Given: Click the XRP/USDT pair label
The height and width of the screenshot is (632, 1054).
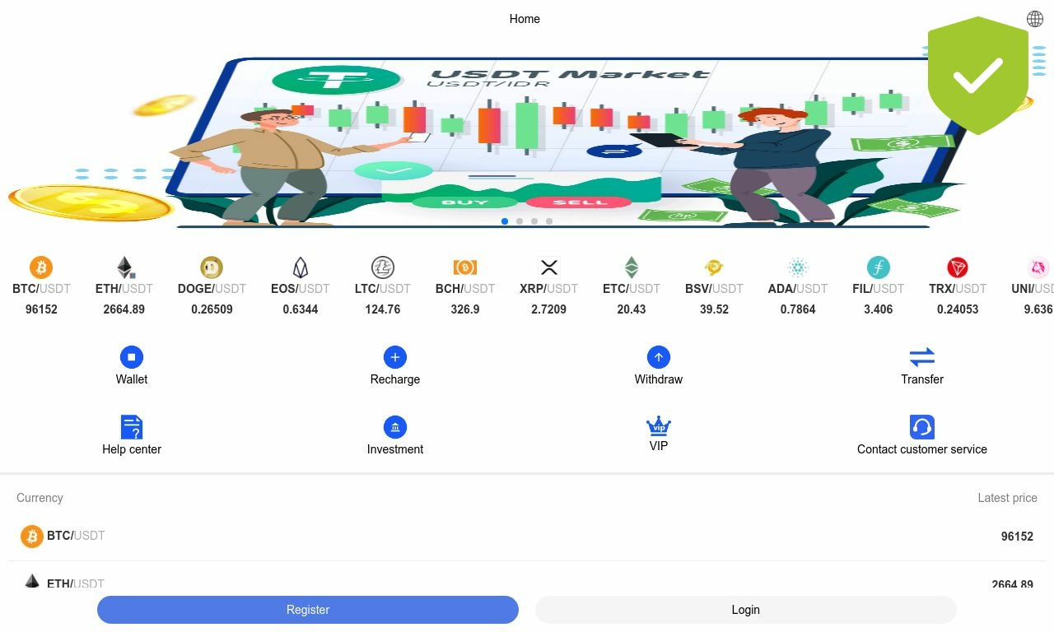Looking at the screenshot, I should [549, 289].
